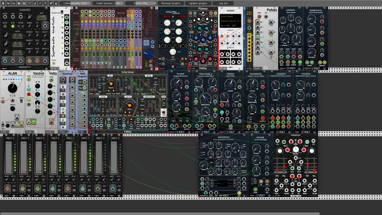This screenshot has height=215, width=382.
Task: Click the FUEL knob on Flame
Action: (176, 84)
